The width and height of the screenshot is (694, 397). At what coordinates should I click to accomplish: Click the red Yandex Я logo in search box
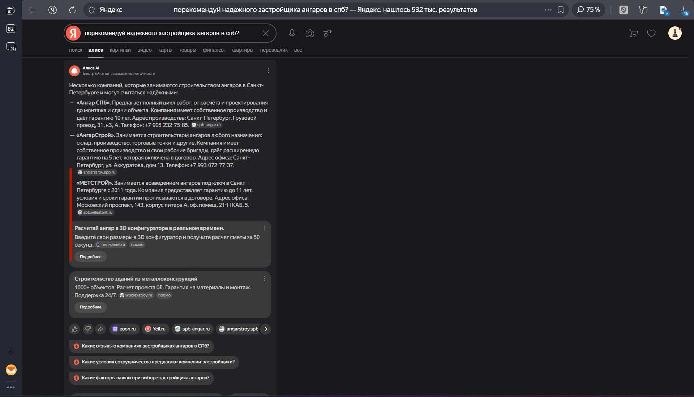tap(73, 33)
